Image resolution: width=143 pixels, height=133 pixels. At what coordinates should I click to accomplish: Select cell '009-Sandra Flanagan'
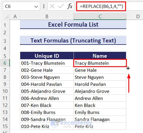coord(47,119)
